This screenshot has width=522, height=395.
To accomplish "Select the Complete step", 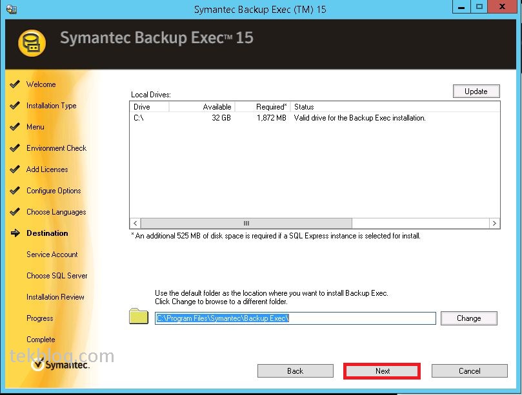I will [41, 340].
